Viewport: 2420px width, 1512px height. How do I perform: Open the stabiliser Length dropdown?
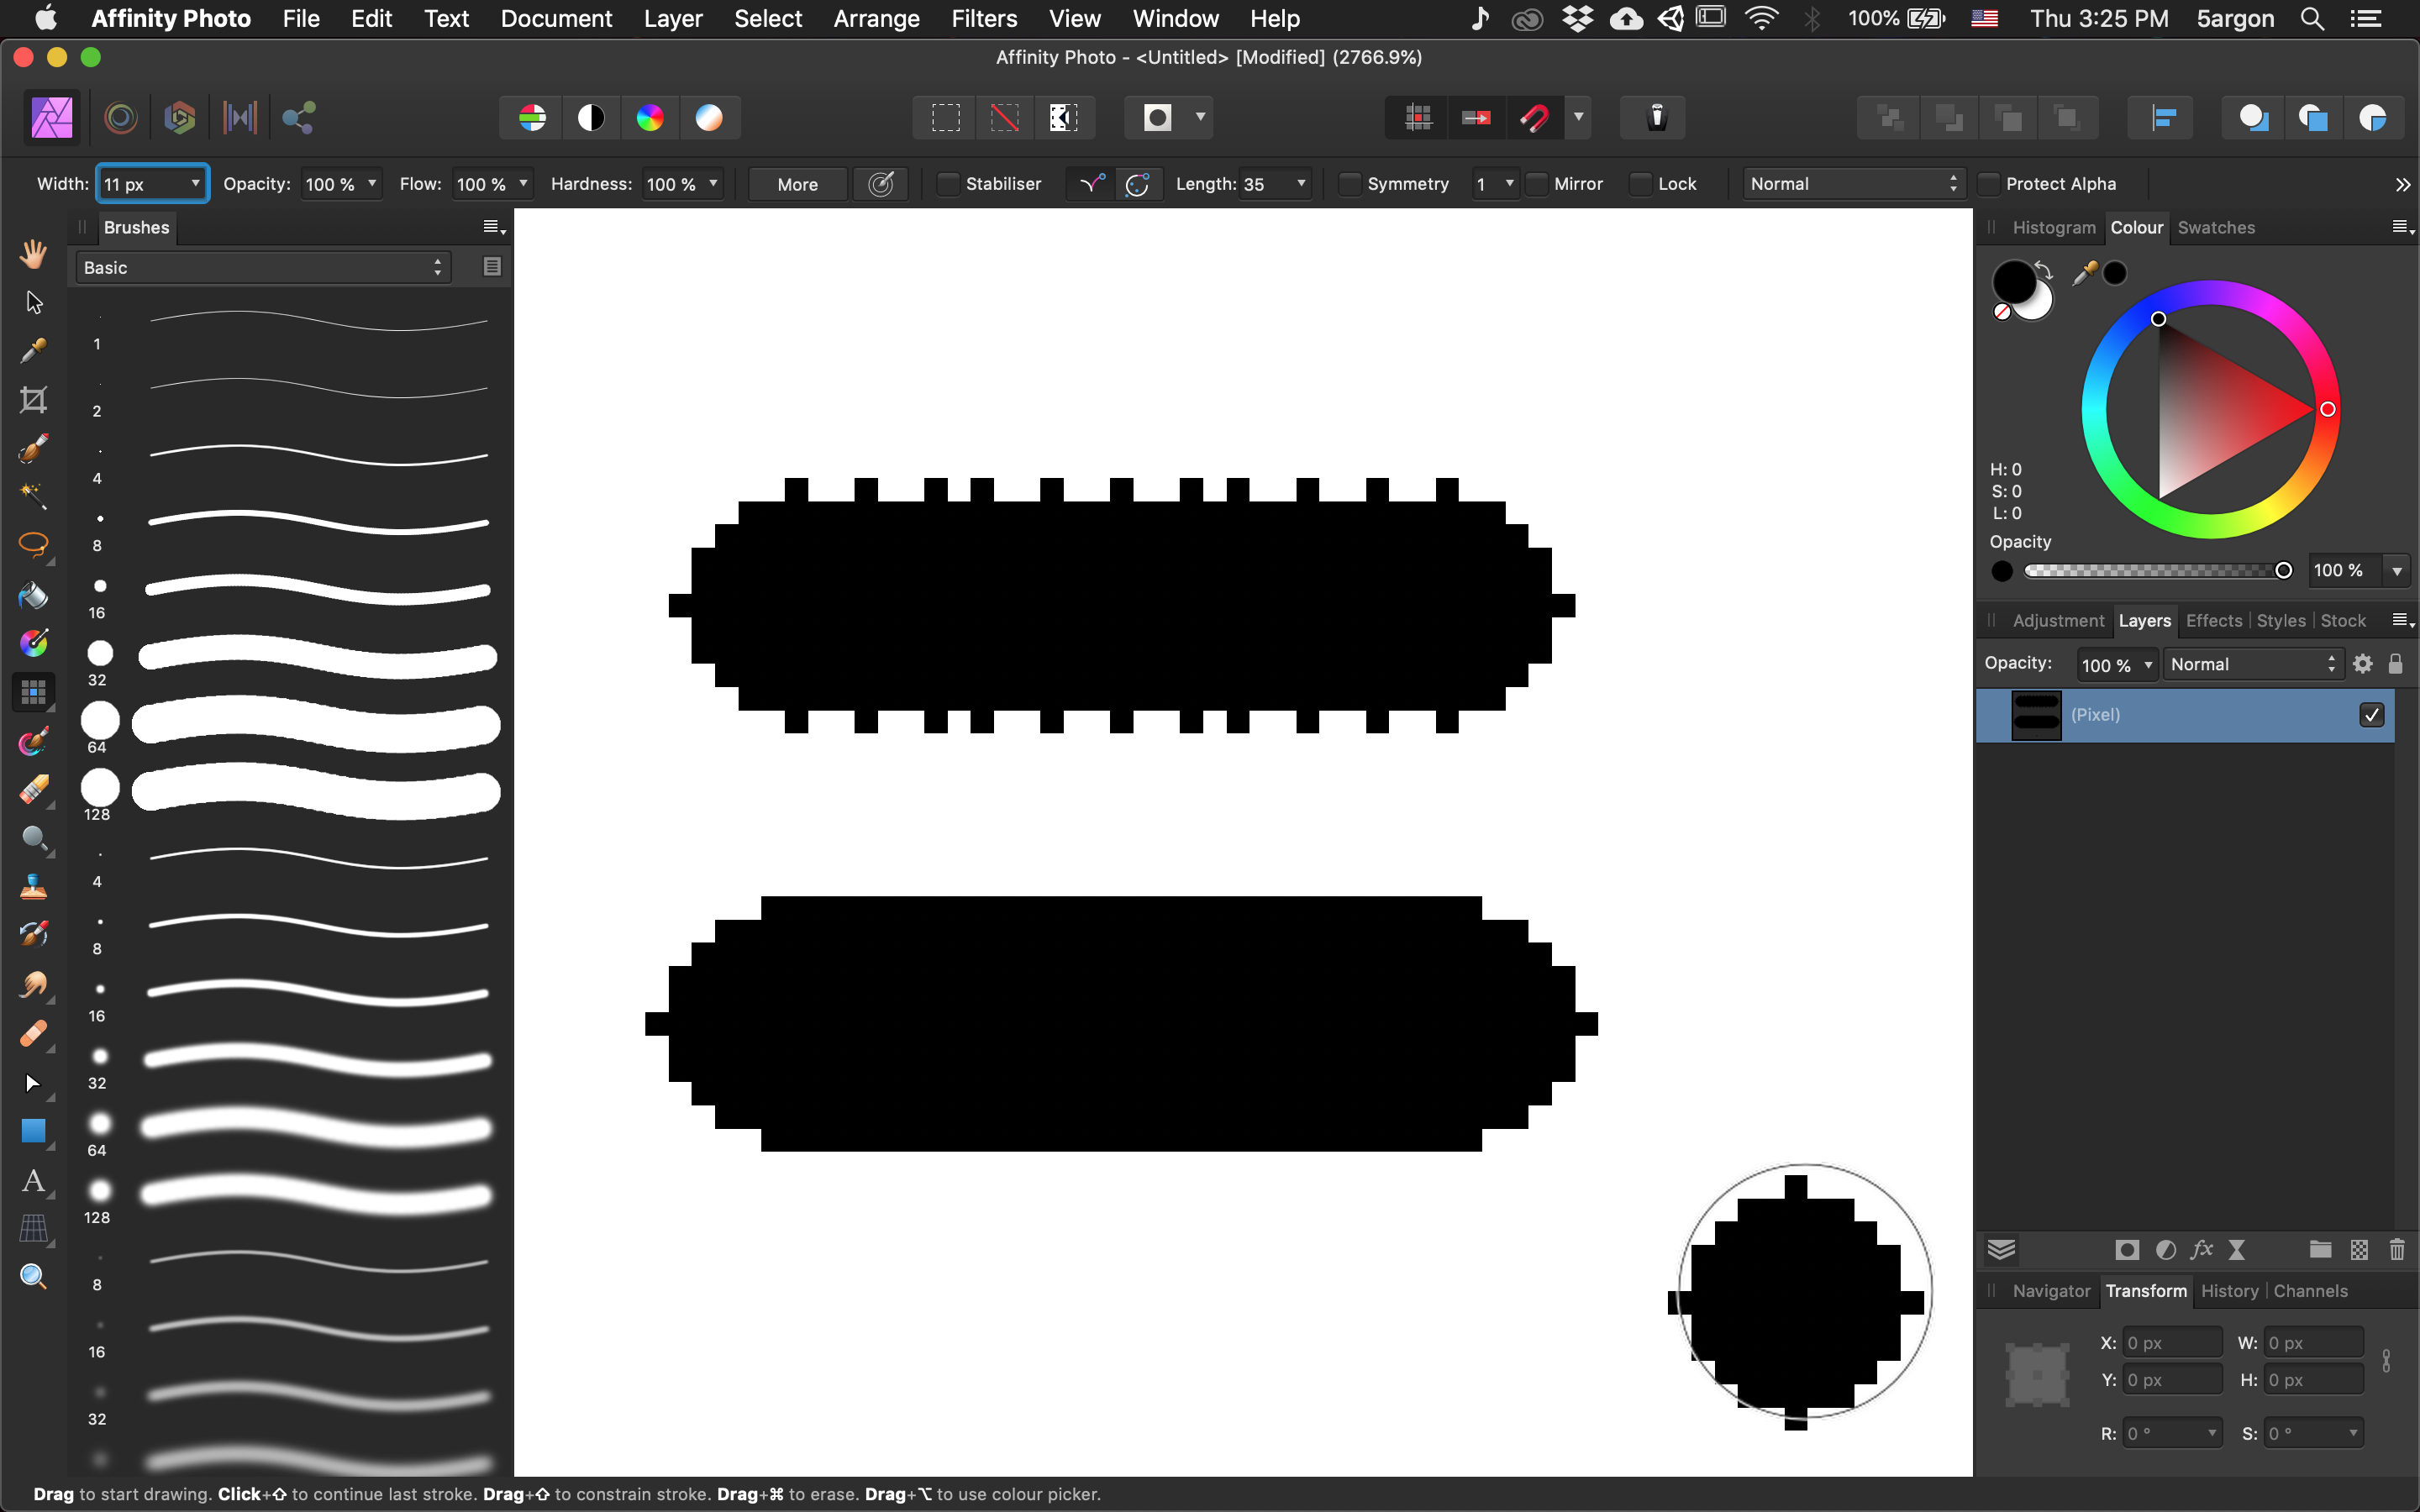tap(1301, 184)
